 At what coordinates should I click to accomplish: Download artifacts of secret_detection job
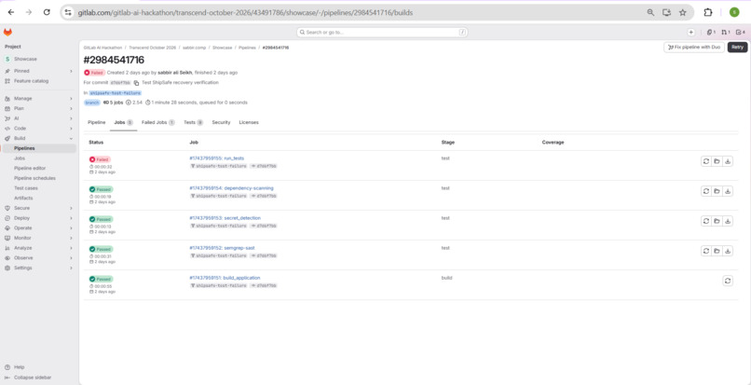[x=728, y=221]
